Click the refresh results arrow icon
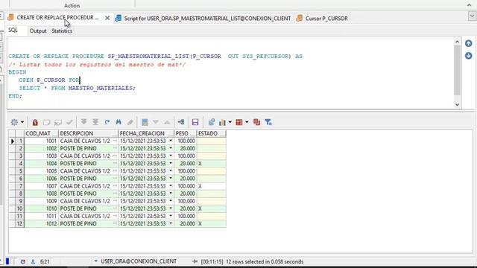Viewport: 477px width, 268px height. 107,122
